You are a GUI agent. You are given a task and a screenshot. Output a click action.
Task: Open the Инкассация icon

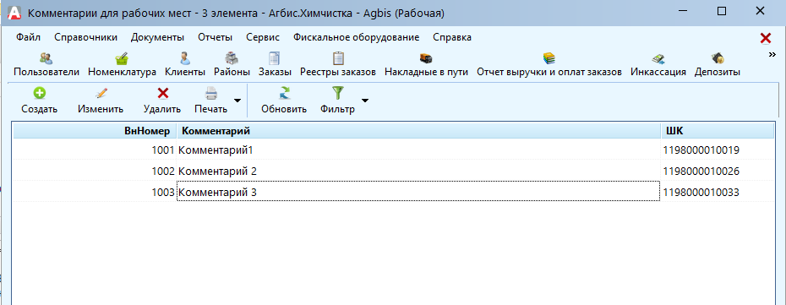point(658,58)
